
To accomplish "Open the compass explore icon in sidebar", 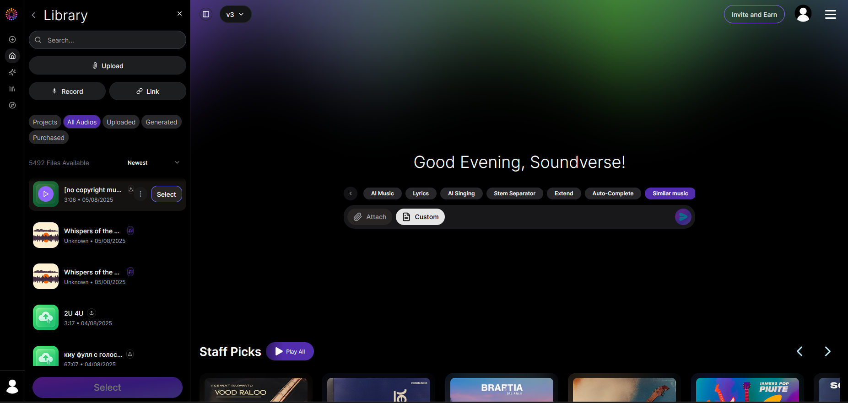I will point(12,105).
